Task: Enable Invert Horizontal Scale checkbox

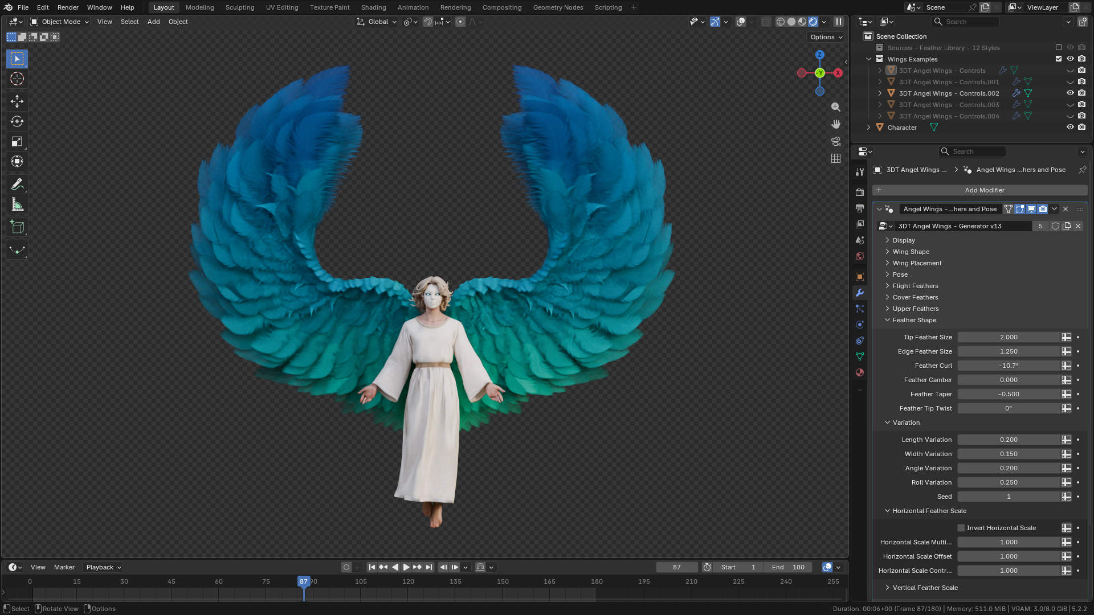Action: click(961, 528)
